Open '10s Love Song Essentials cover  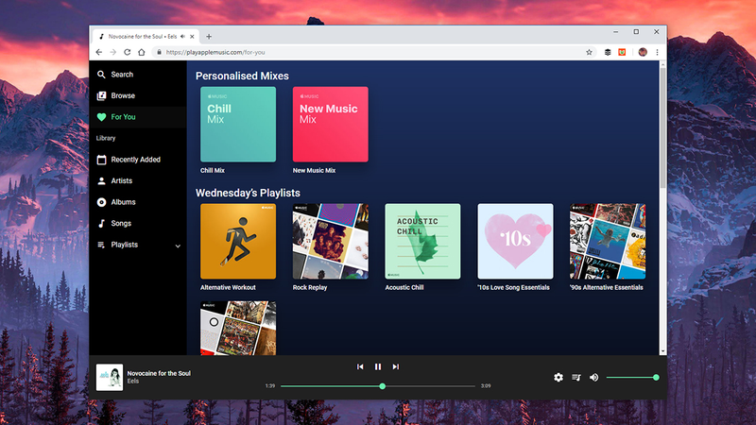pos(515,242)
